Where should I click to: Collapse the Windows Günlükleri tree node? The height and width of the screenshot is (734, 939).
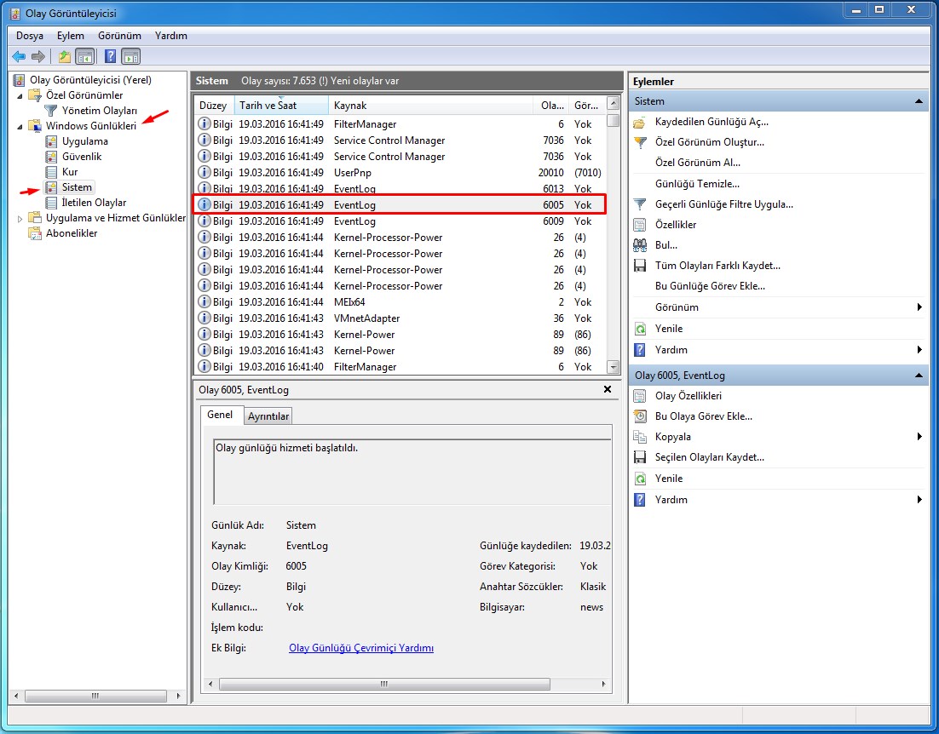click(20, 126)
